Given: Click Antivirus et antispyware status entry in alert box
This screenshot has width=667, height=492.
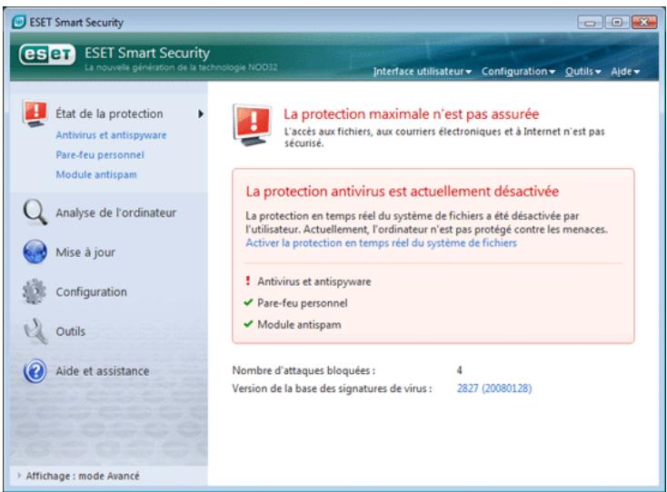Looking at the screenshot, I should tap(314, 281).
